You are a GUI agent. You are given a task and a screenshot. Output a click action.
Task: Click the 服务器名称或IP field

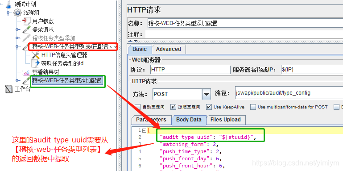coord(312,69)
